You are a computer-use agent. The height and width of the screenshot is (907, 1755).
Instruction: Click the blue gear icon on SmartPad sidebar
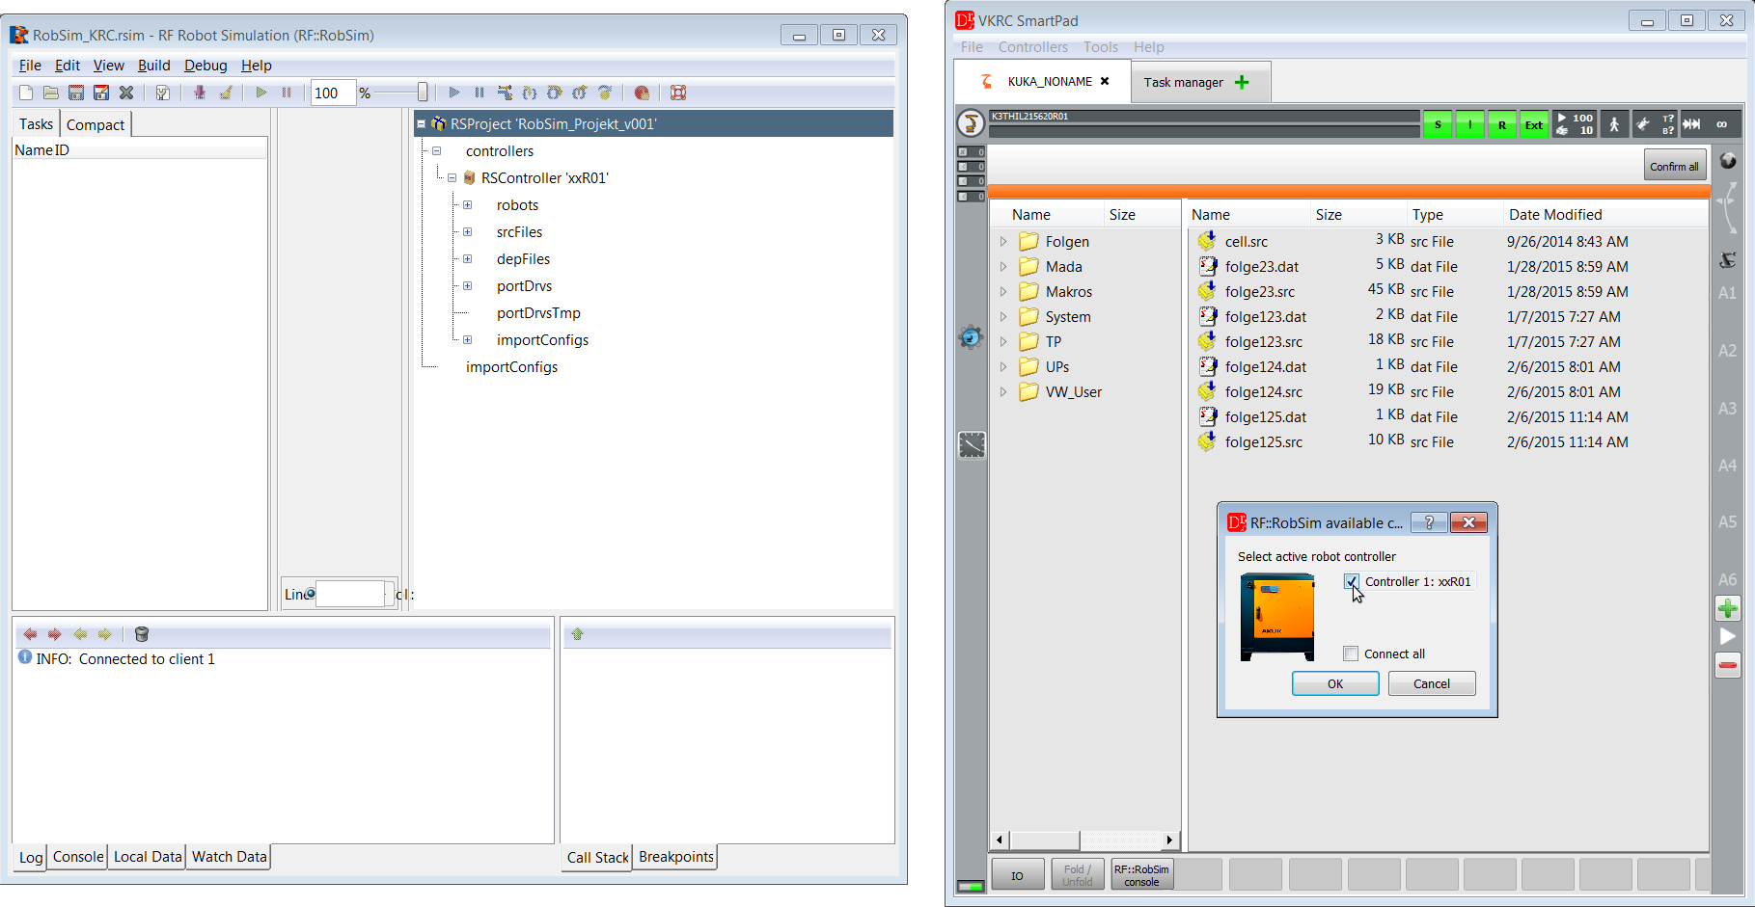[971, 337]
